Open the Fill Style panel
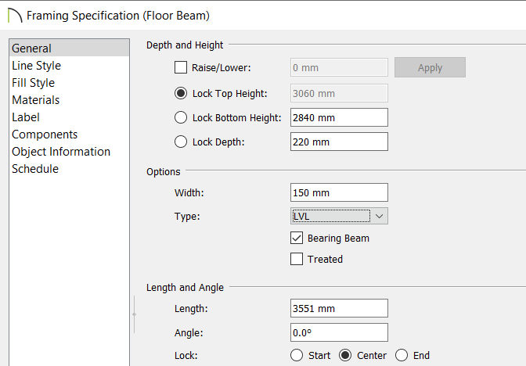 tap(69, 83)
